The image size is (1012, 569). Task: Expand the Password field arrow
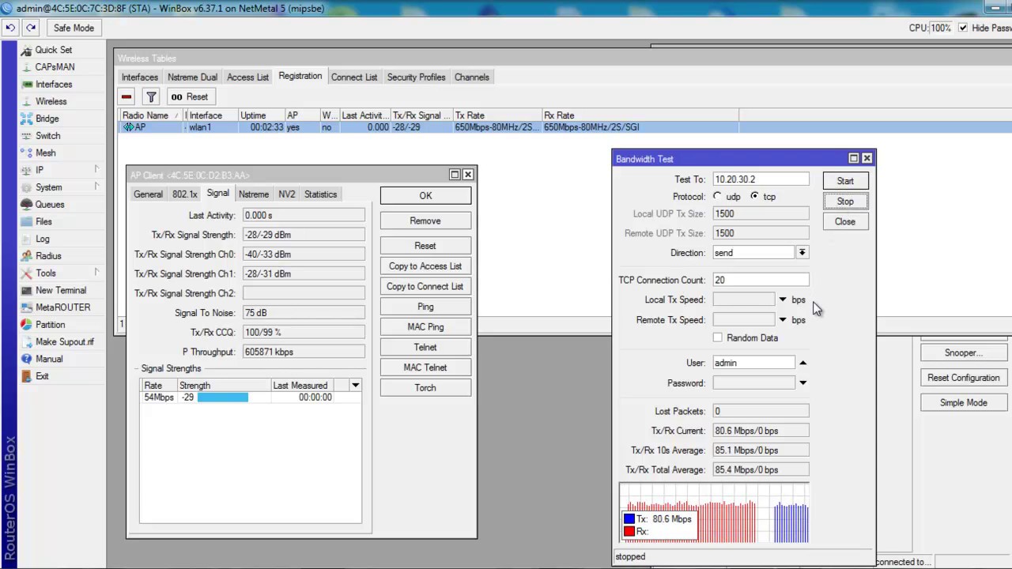[x=802, y=383]
